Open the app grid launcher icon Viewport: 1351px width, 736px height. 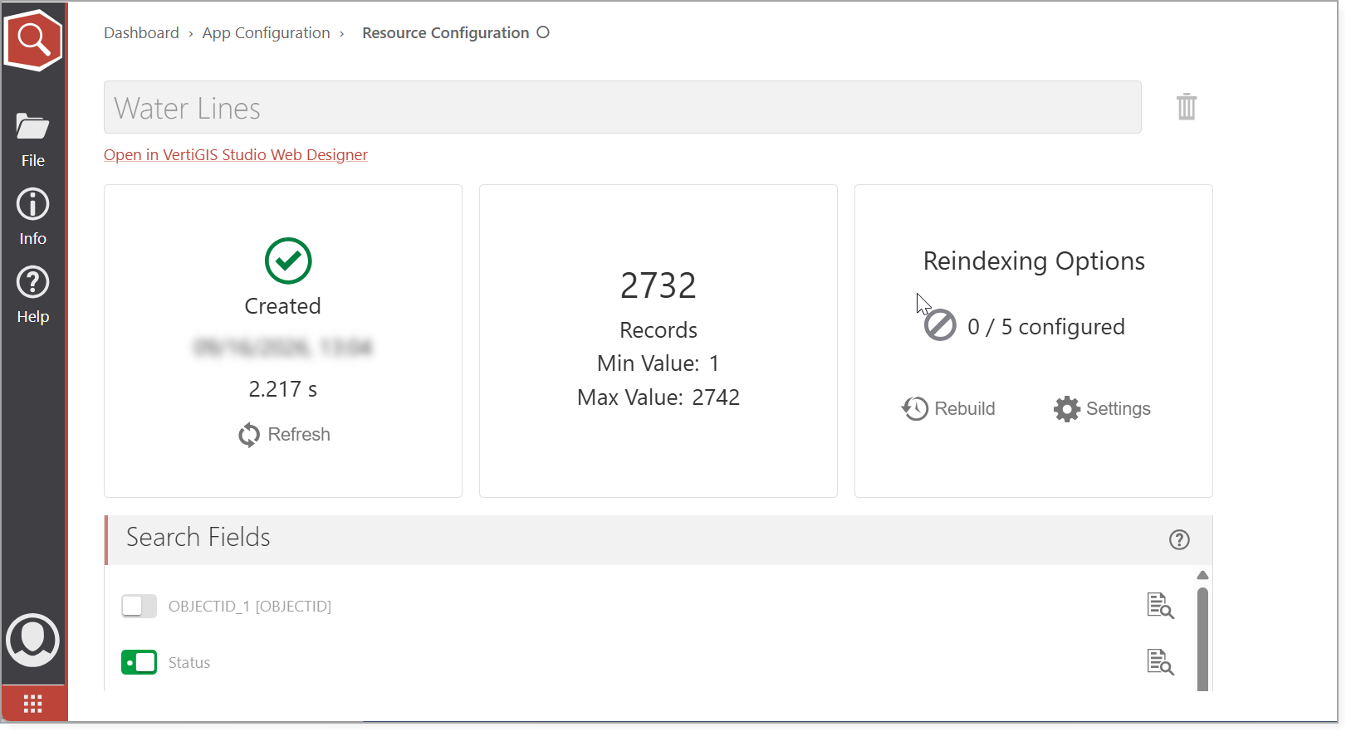33,704
